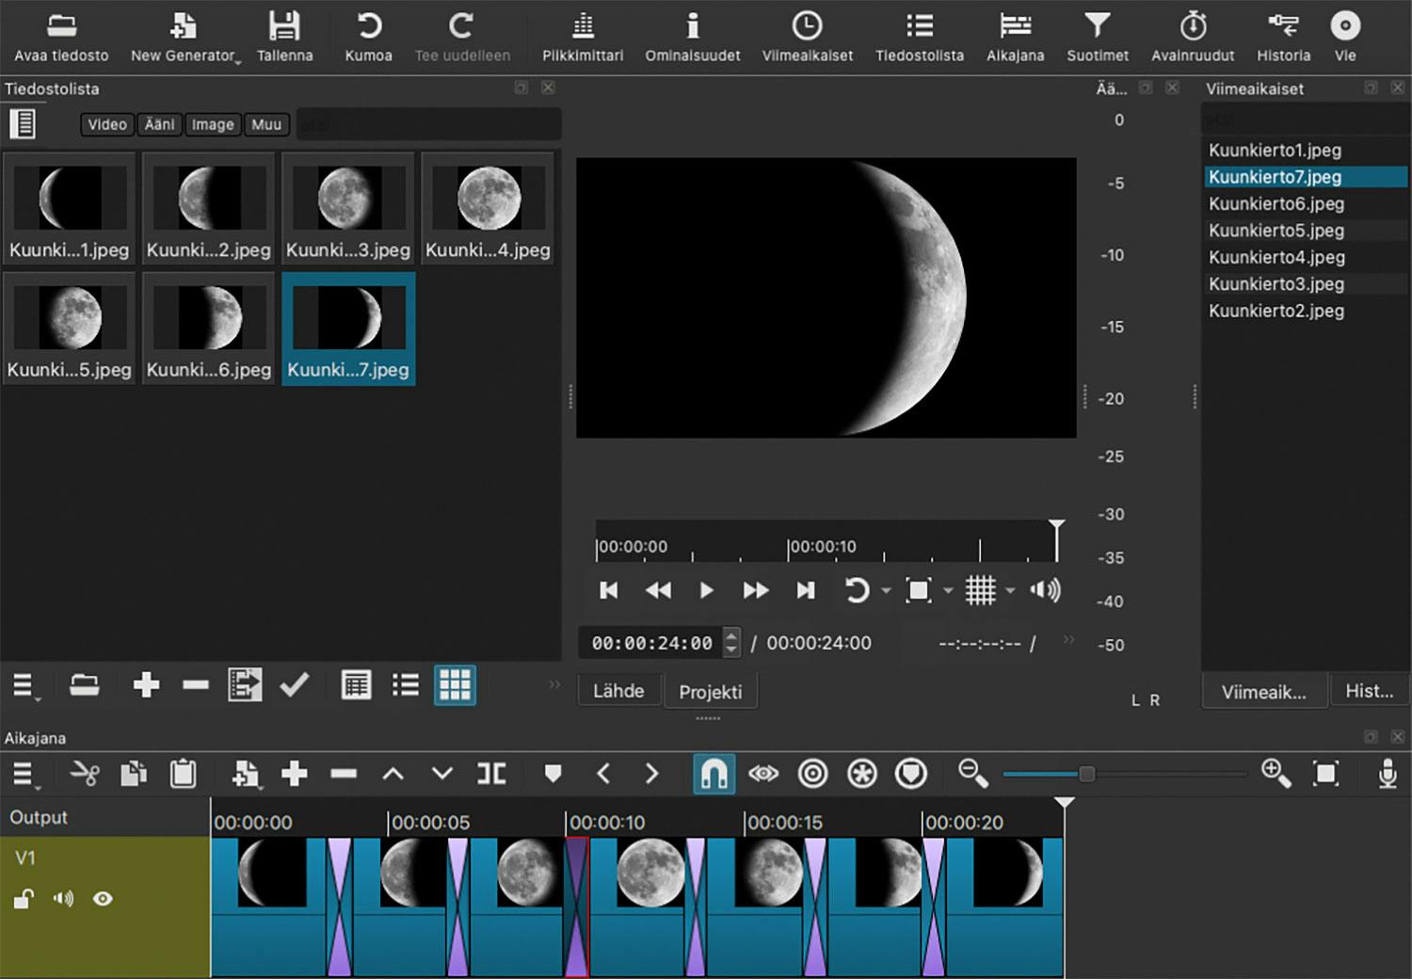The image size is (1412, 979).
Task: Adjust the timeline zoom slider
Action: pyautogui.click(x=1086, y=774)
